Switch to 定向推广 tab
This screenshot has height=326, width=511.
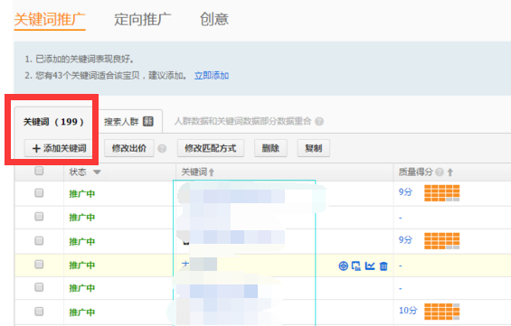(x=142, y=20)
